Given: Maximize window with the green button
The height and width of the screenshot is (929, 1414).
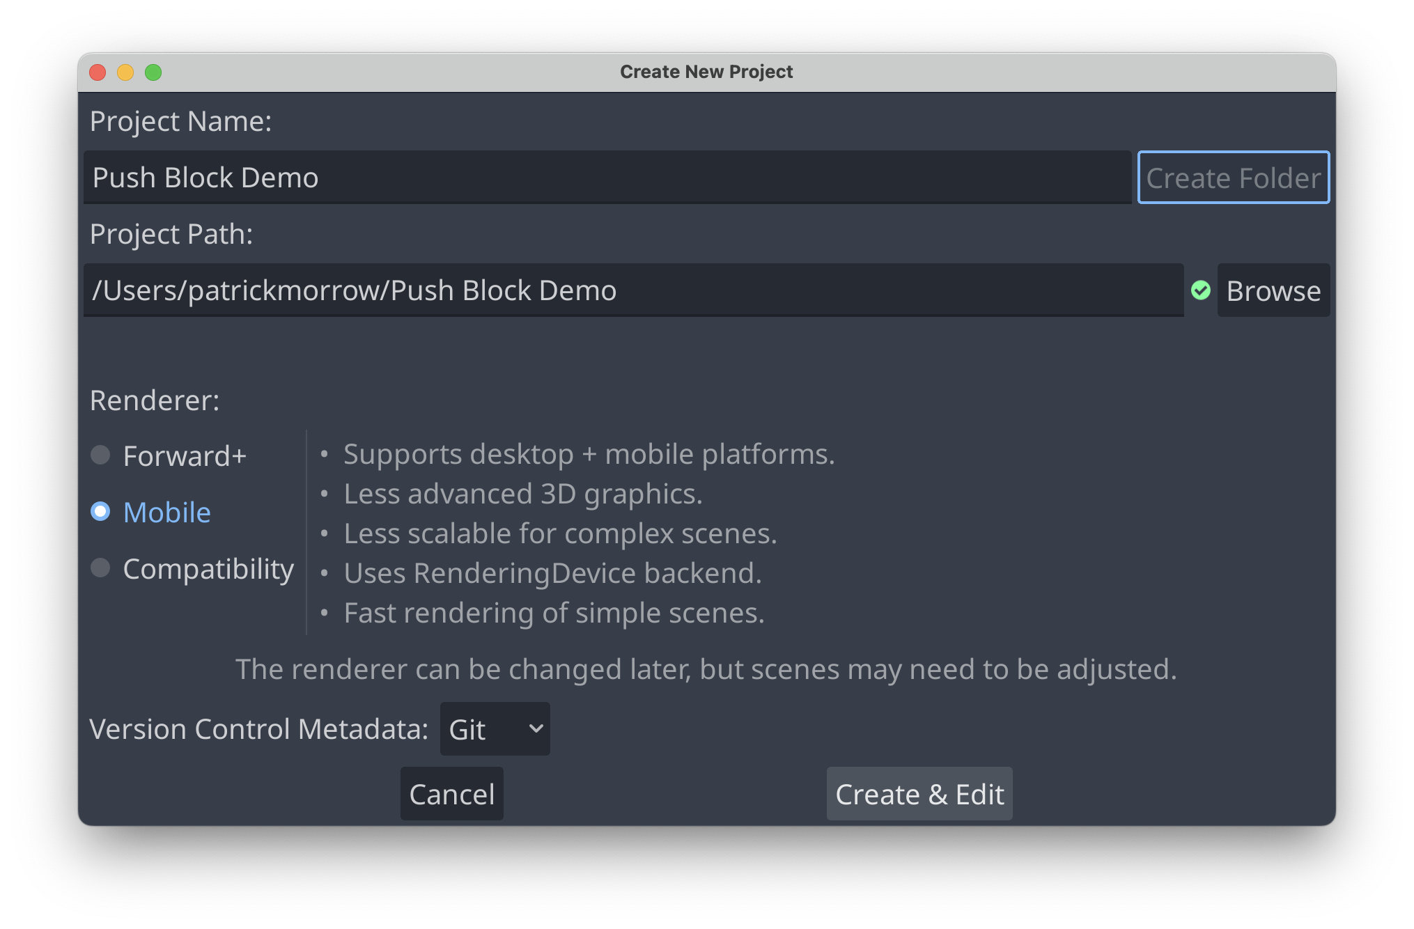Looking at the screenshot, I should click(x=153, y=72).
